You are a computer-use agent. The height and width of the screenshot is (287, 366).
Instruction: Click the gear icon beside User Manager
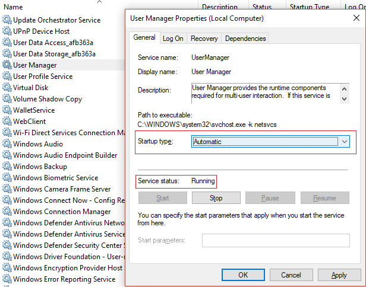tap(7, 65)
